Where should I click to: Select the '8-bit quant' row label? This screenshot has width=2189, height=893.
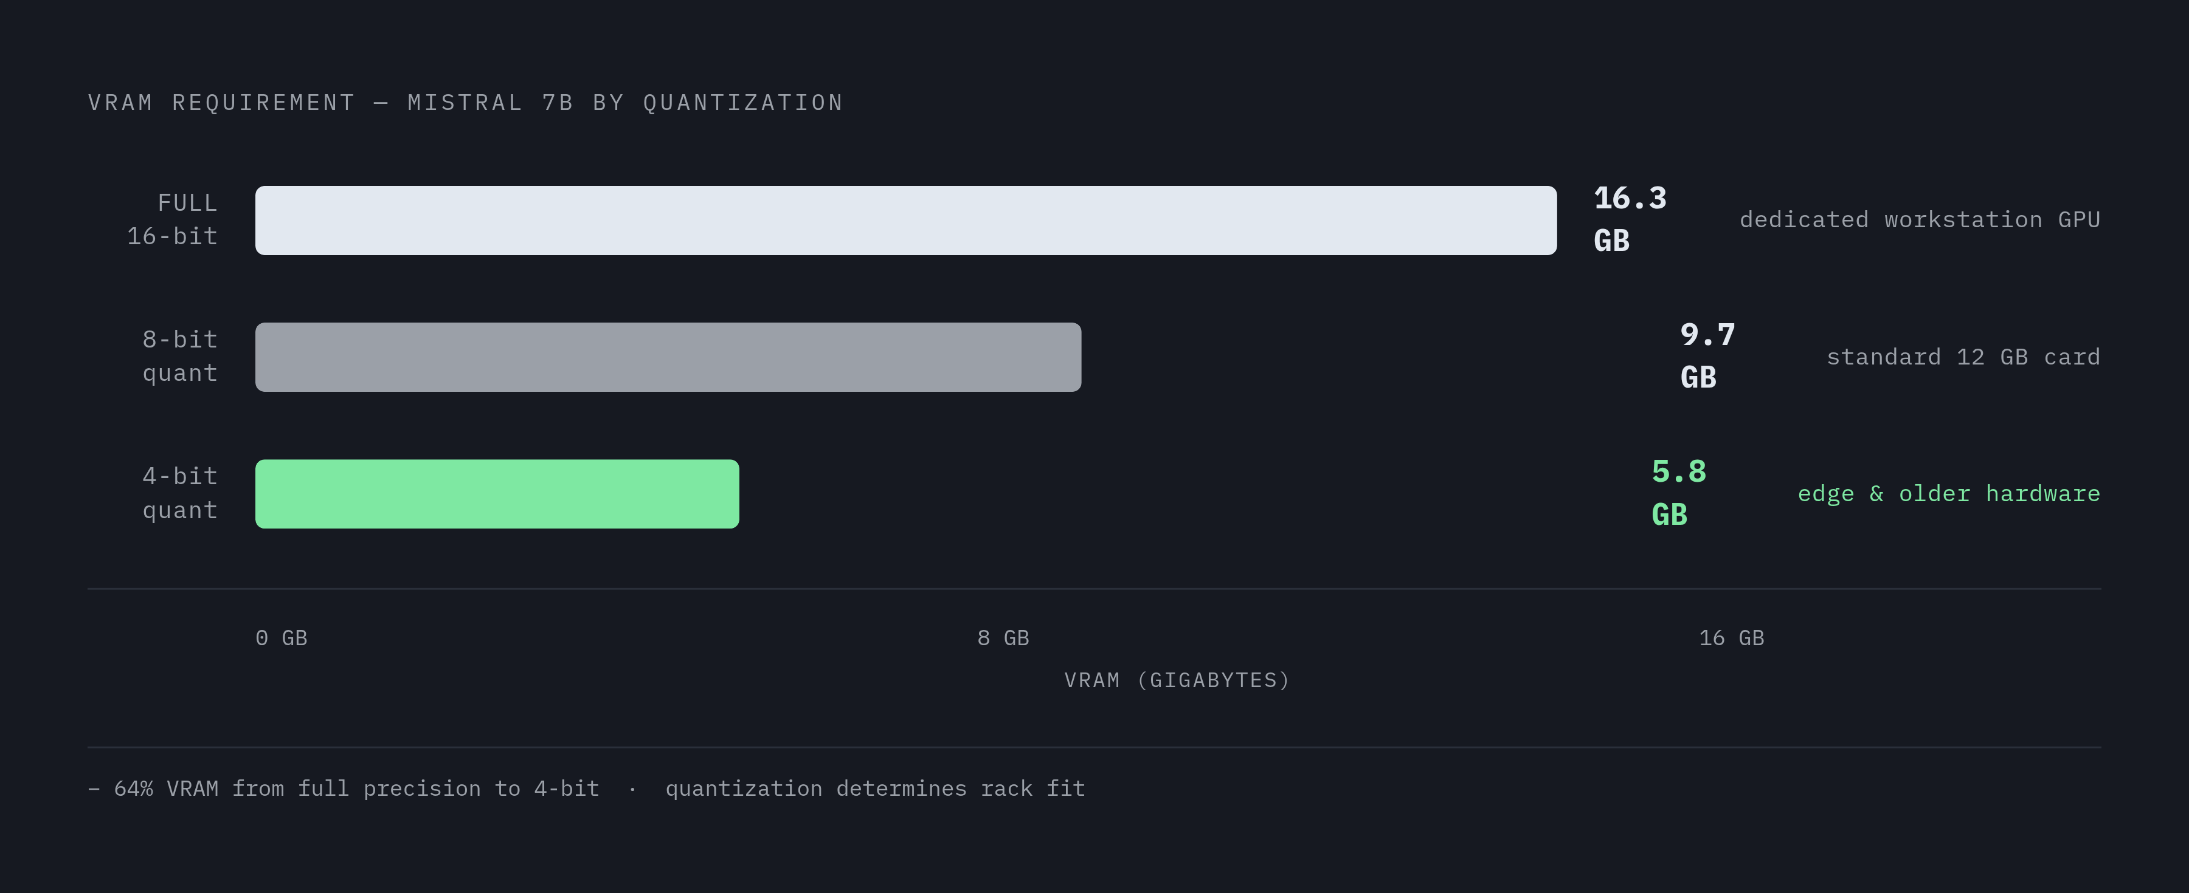click(180, 357)
